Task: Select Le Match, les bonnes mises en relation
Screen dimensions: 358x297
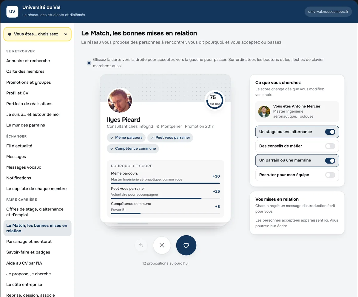Action: point(38,228)
